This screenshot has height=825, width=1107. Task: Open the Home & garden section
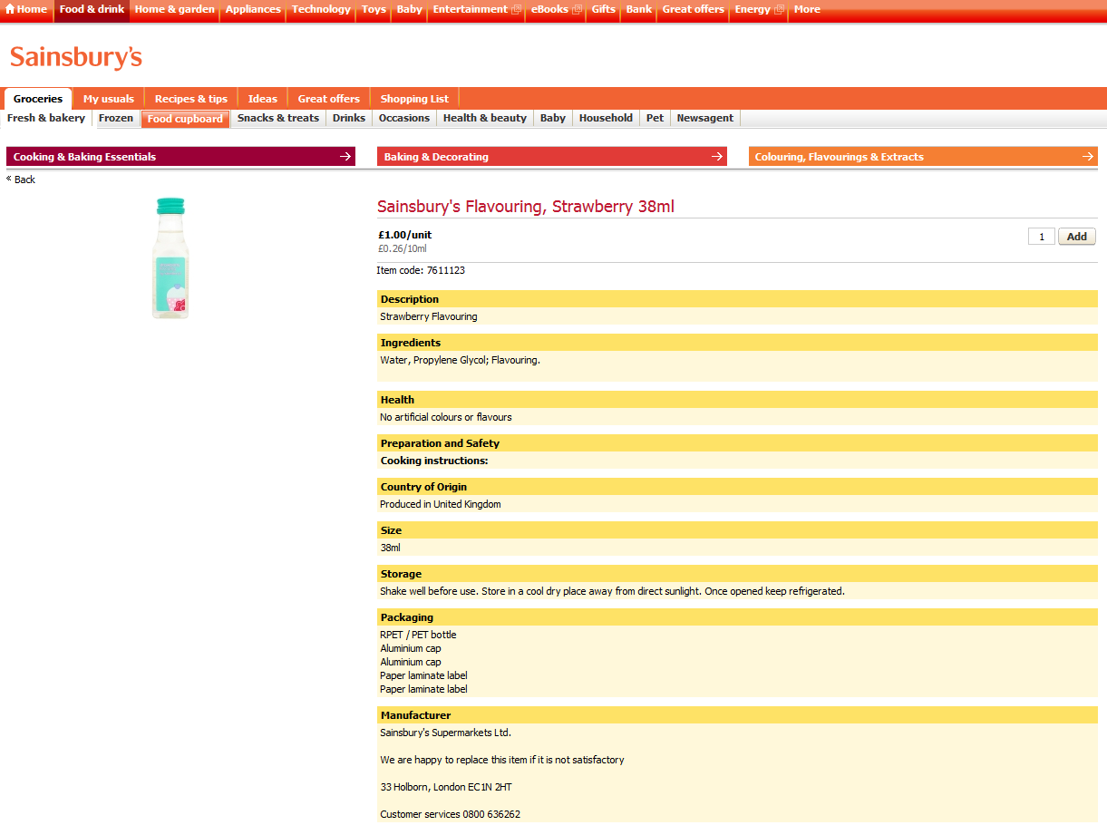(175, 9)
